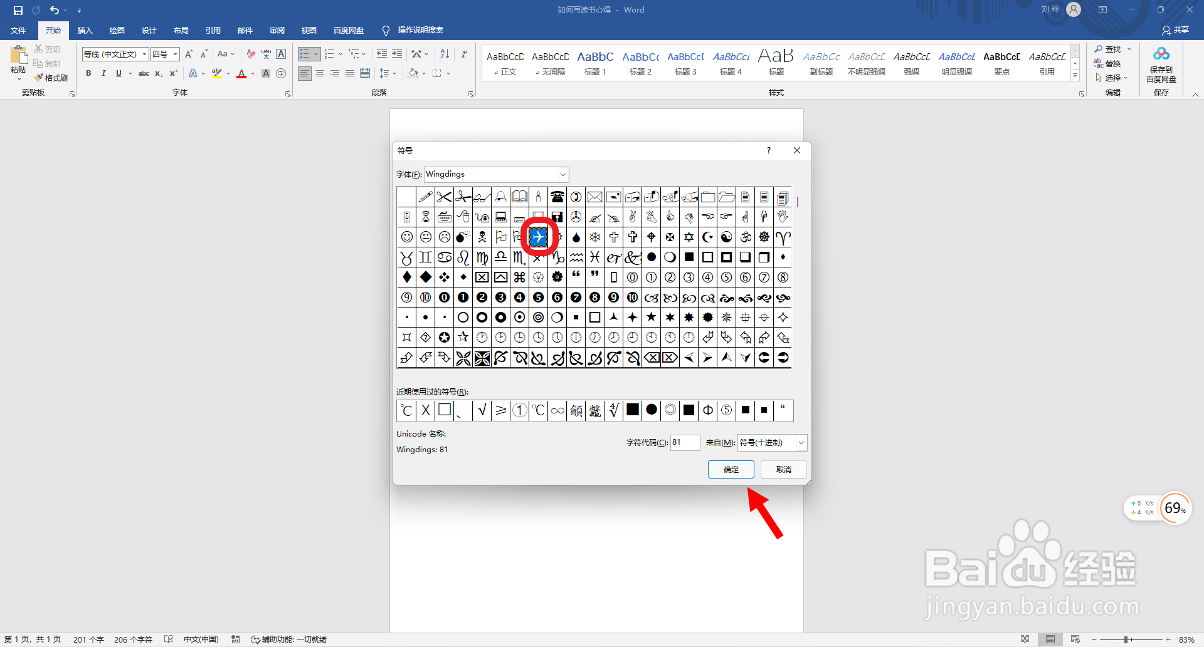
Task: Pick the telephone symbol
Action: click(557, 197)
